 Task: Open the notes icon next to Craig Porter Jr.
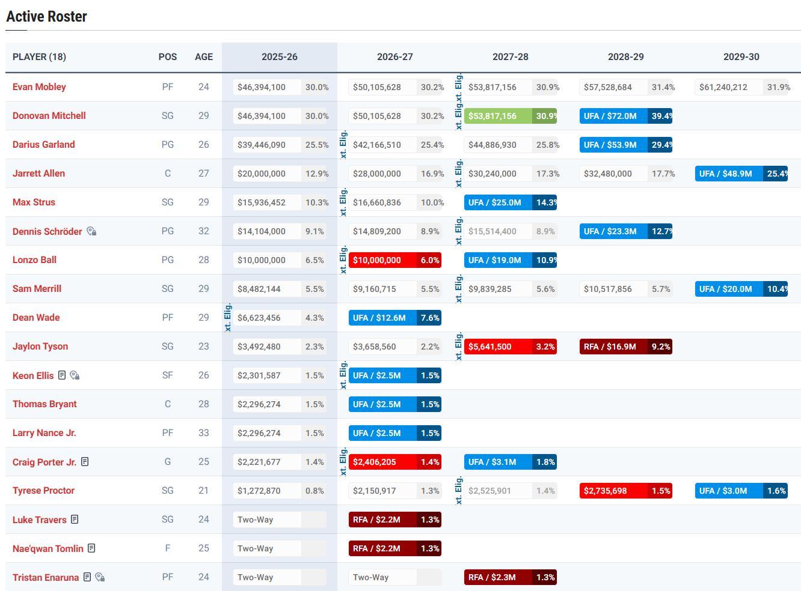pyautogui.click(x=85, y=462)
